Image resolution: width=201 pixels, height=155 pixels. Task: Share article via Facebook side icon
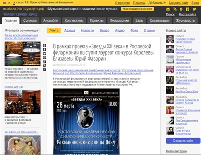(x=45, y=50)
